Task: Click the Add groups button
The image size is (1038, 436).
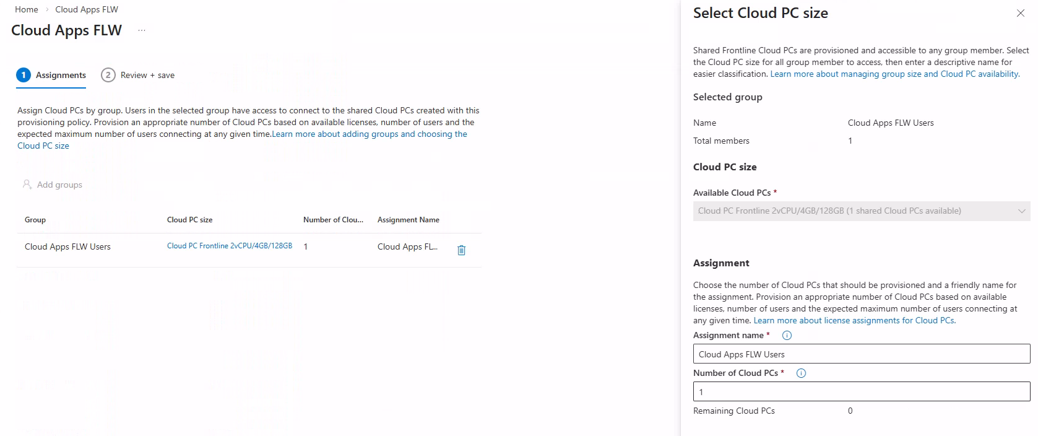Action: [59, 185]
